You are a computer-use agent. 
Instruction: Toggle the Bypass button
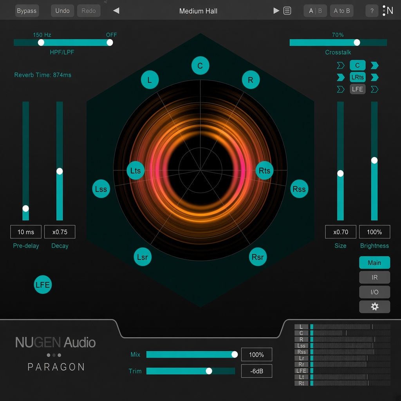pos(27,11)
